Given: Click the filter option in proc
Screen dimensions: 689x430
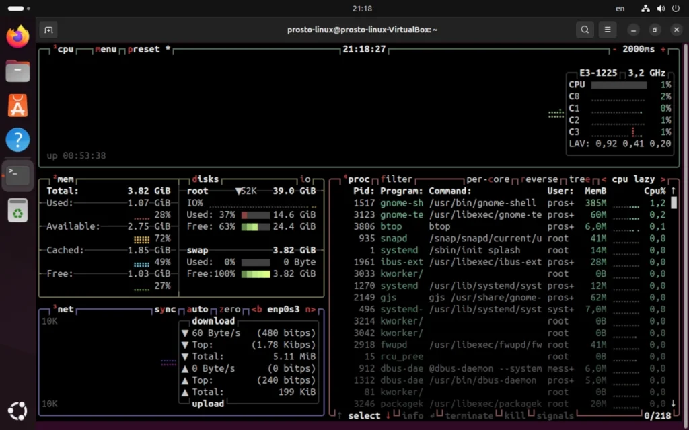Looking at the screenshot, I should click(396, 179).
